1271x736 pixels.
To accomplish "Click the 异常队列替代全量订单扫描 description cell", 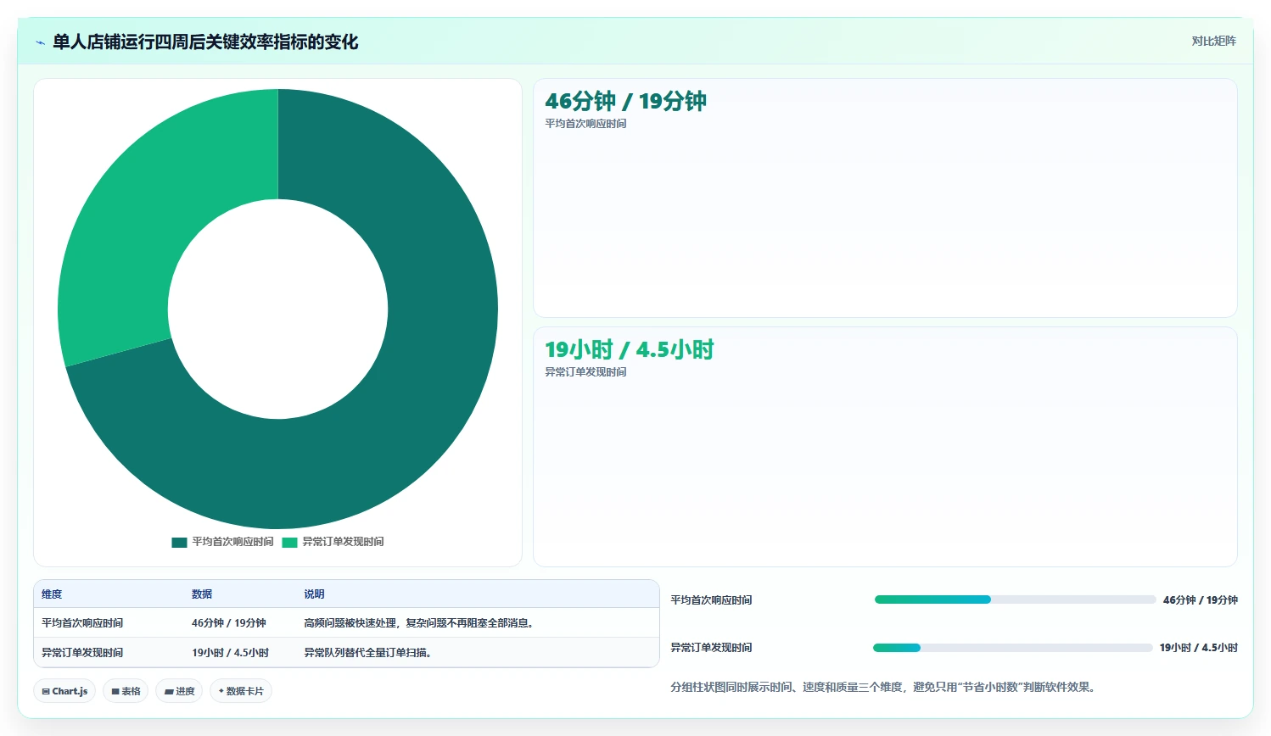I will pyautogui.click(x=368, y=653).
